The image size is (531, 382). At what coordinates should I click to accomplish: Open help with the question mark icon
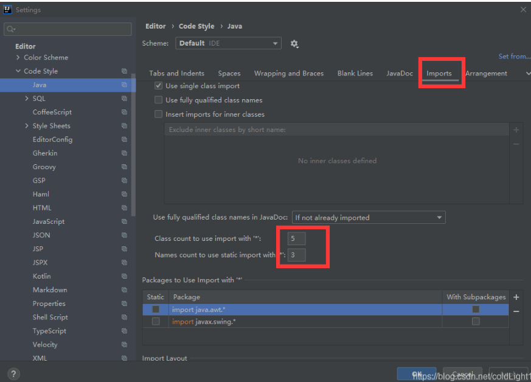(13, 374)
